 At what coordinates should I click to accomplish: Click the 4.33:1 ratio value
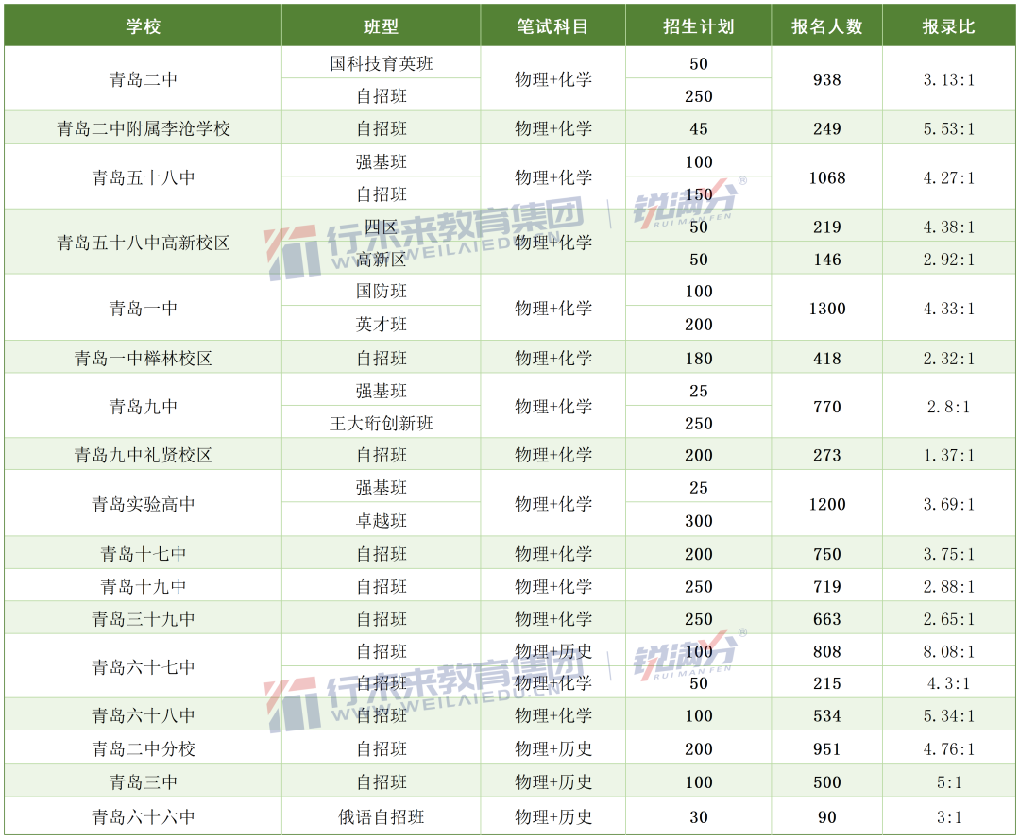click(948, 308)
